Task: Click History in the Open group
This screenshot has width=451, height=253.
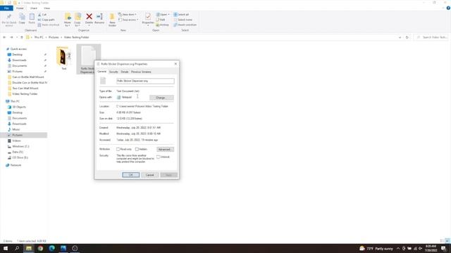Action: point(163,25)
